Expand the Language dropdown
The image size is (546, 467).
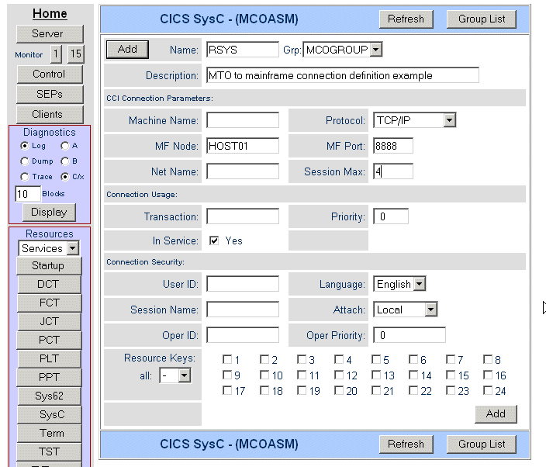coord(419,284)
